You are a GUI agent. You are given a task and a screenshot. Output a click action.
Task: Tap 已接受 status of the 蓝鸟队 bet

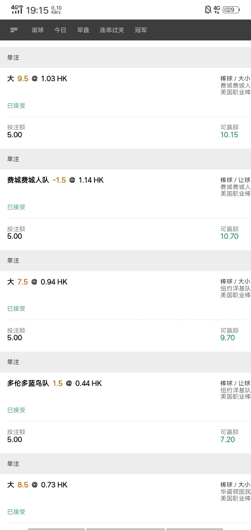click(16, 410)
